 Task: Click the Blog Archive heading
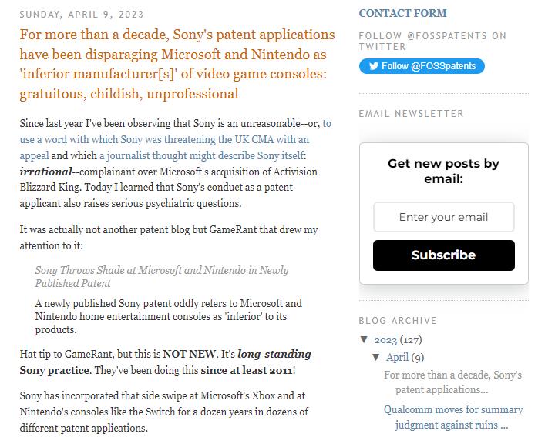pos(398,320)
